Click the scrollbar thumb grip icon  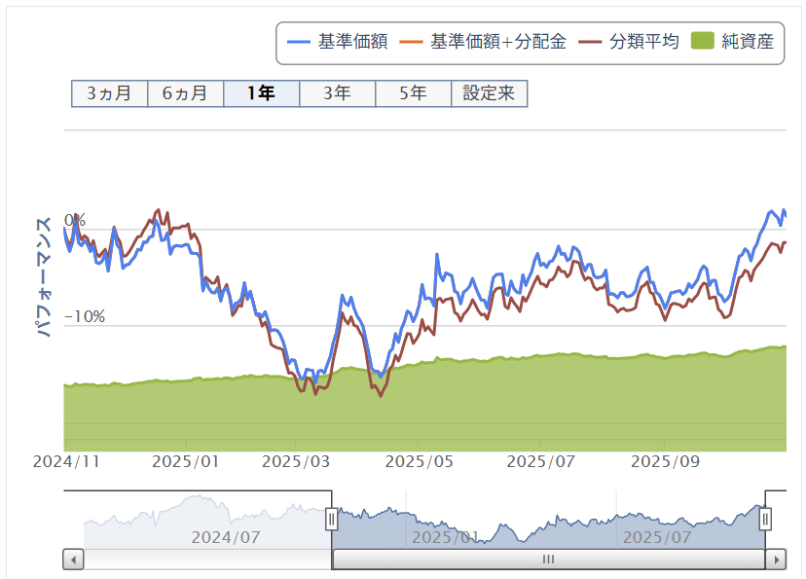548,560
